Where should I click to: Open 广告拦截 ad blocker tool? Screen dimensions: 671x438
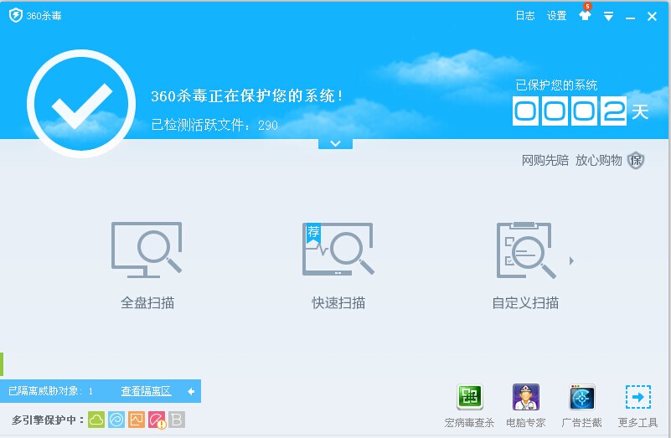[582, 406]
